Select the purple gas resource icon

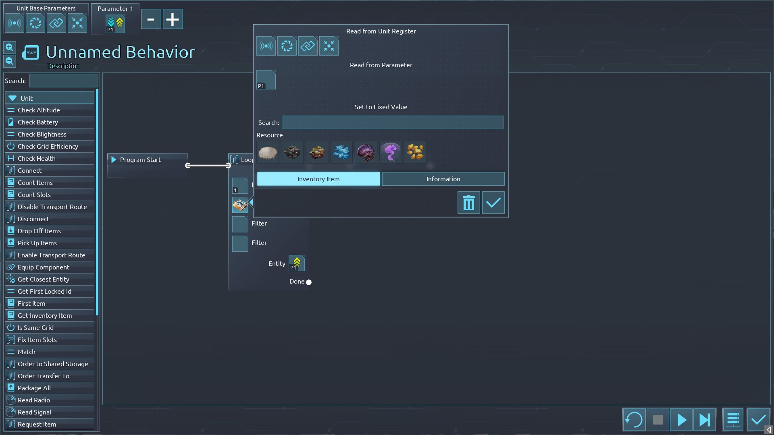pyautogui.click(x=390, y=152)
